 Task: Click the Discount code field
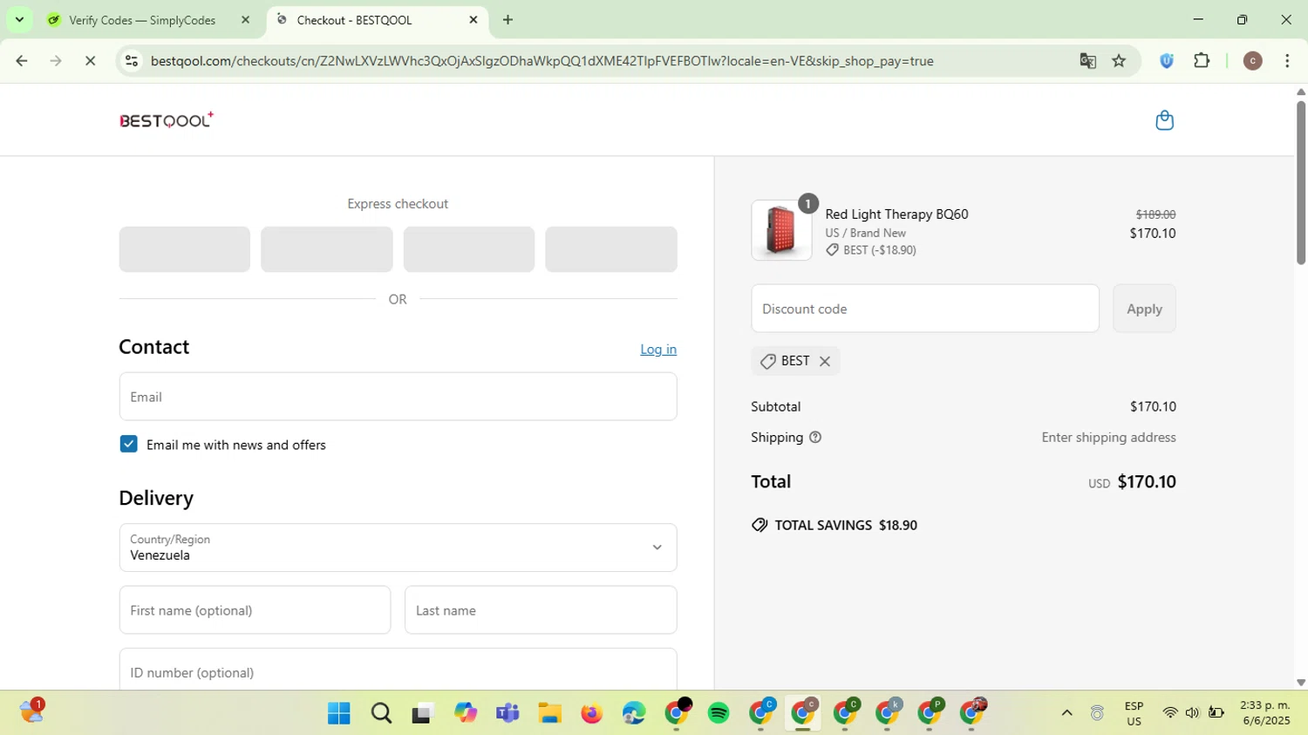[x=925, y=309]
